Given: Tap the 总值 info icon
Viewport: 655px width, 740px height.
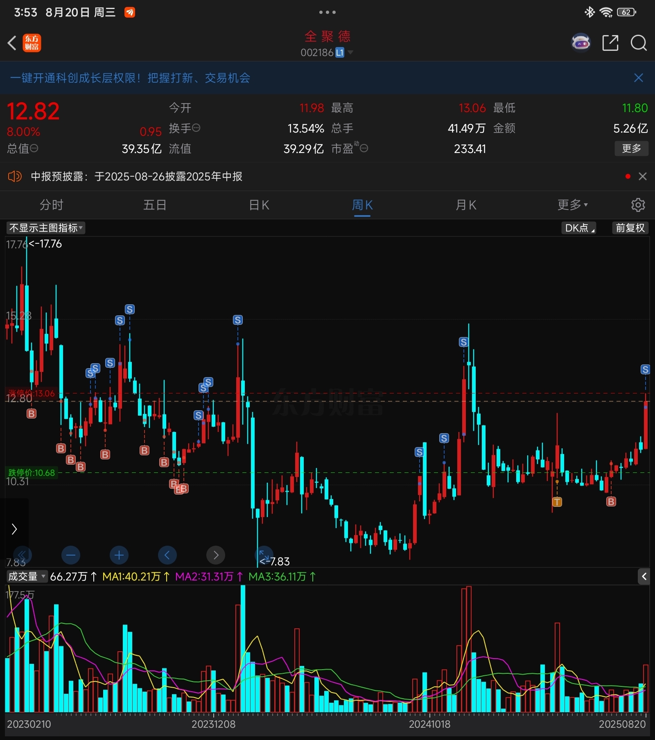Looking at the screenshot, I should click(x=34, y=148).
